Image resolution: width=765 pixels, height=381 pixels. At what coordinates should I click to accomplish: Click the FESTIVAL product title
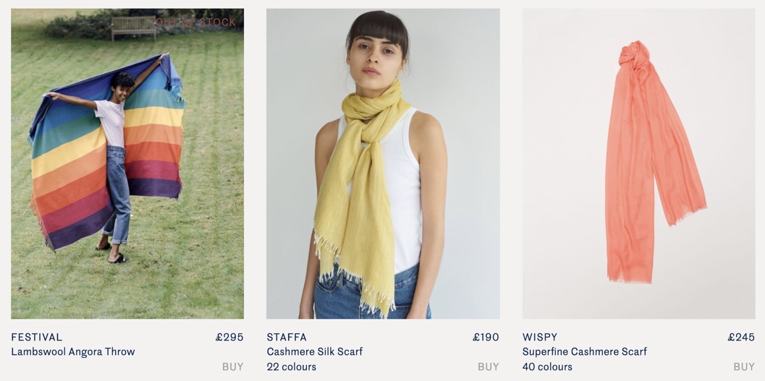pyautogui.click(x=37, y=337)
